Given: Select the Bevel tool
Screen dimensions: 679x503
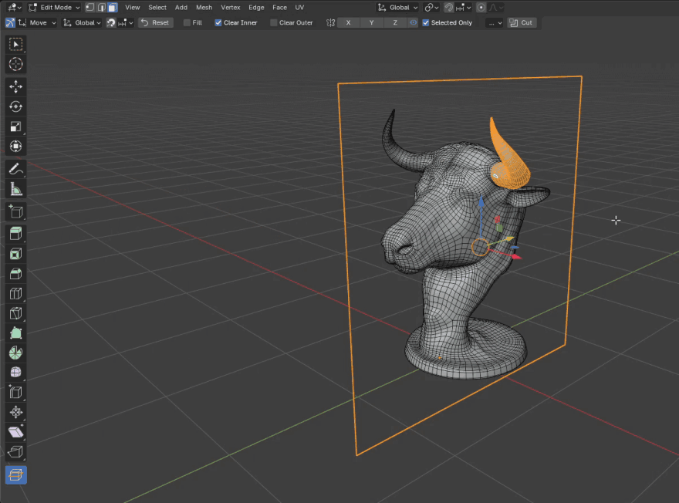Looking at the screenshot, I should [x=15, y=274].
